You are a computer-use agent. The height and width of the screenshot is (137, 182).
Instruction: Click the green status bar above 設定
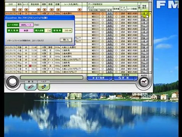coord(52,78)
